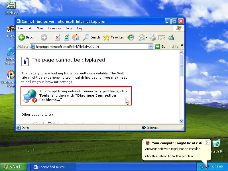The image size is (228, 171).
Task: Click the scrollbar down arrow
Action: coord(181,121)
